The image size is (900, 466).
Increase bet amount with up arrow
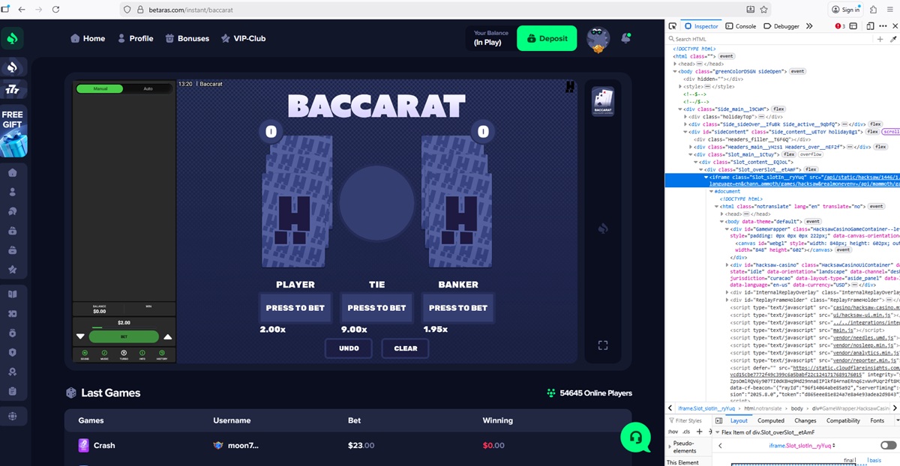coord(168,337)
